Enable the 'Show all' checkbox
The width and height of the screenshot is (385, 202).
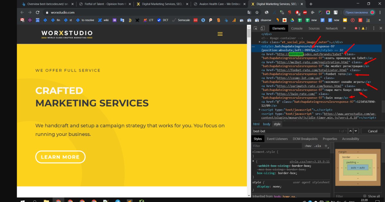coord(365,196)
